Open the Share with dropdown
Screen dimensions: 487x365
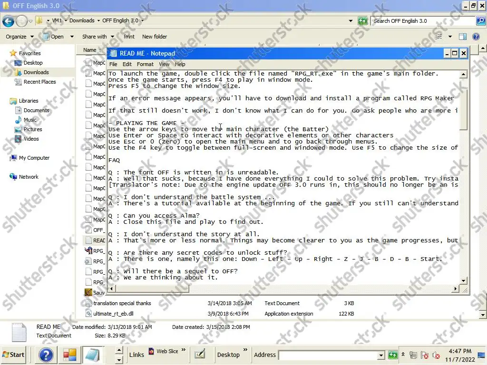98,37
